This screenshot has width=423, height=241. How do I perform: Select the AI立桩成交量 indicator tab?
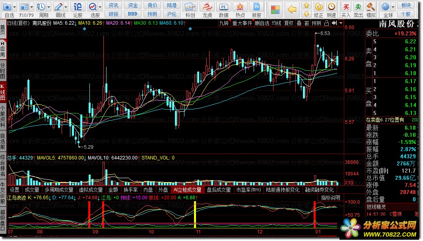188,190
